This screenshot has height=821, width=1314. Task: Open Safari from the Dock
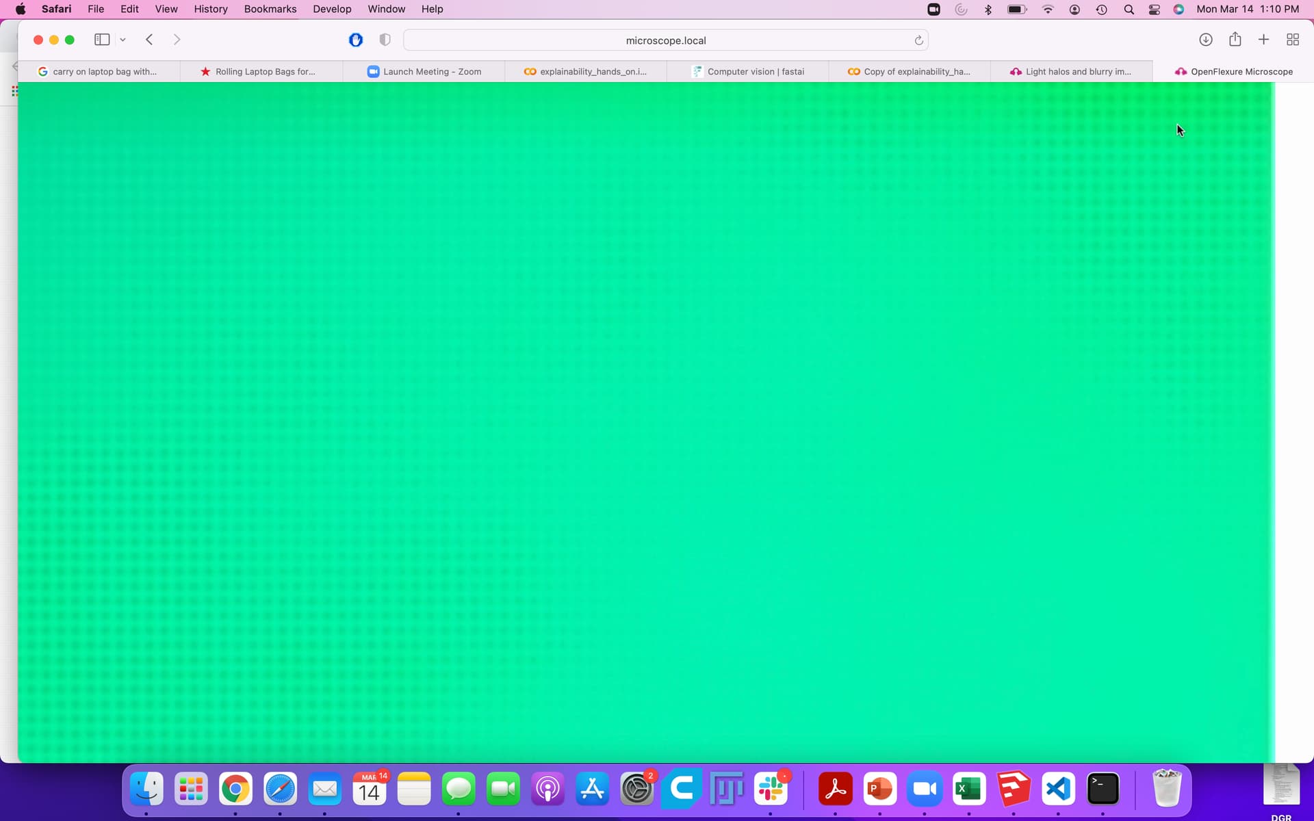click(x=280, y=790)
